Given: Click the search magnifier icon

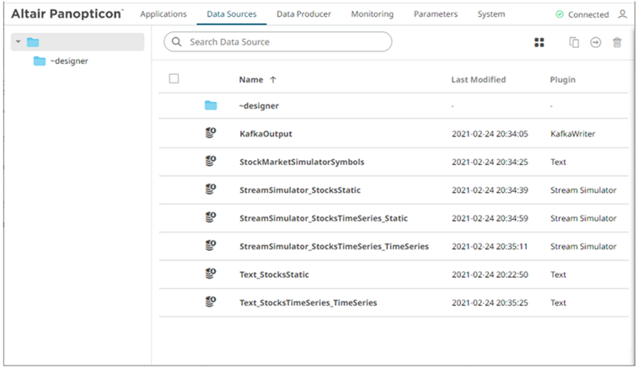Looking at the screenshot, I should click(x=178, y=41).
